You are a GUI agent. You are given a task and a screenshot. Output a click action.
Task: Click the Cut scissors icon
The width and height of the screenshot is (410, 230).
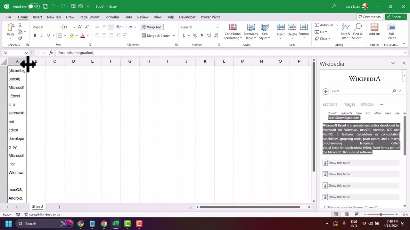point(20,25)
